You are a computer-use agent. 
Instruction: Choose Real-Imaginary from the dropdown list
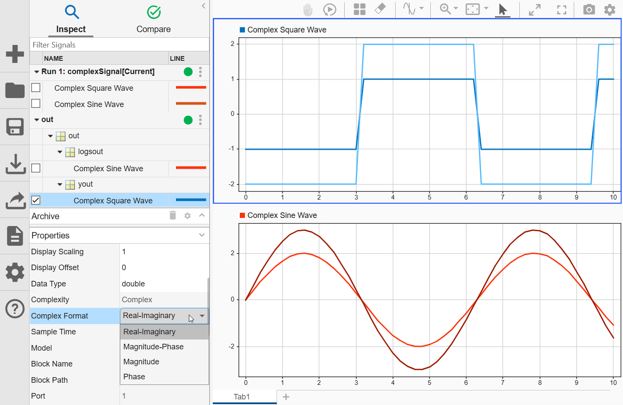pos(164,332)
